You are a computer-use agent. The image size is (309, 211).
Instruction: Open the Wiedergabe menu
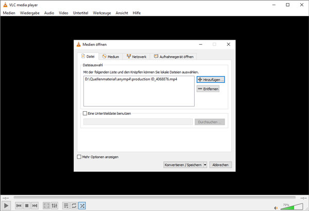pyautogui.click(x=30, y=13)
